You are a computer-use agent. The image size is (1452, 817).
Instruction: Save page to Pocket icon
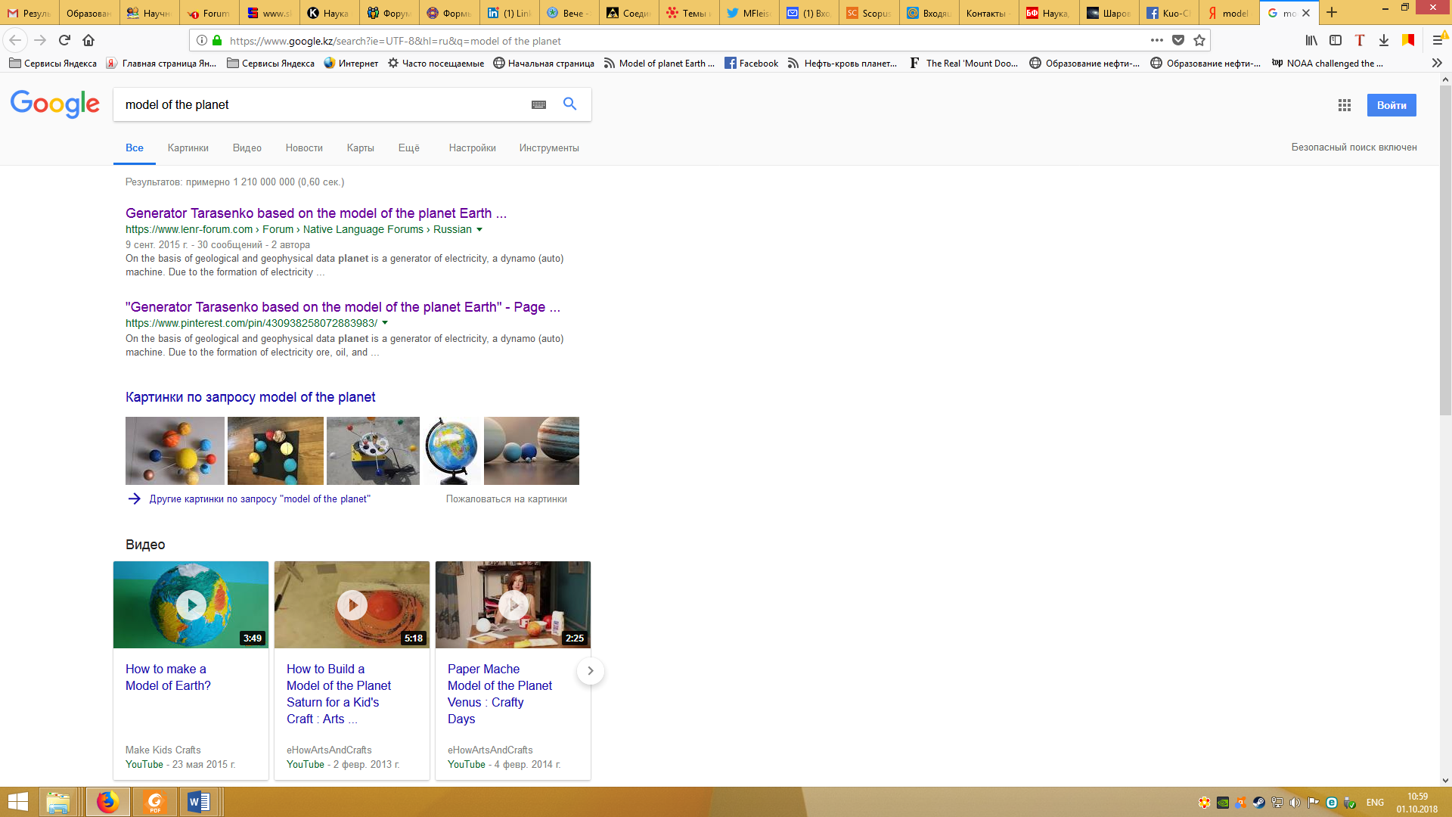coord(1178,41)
